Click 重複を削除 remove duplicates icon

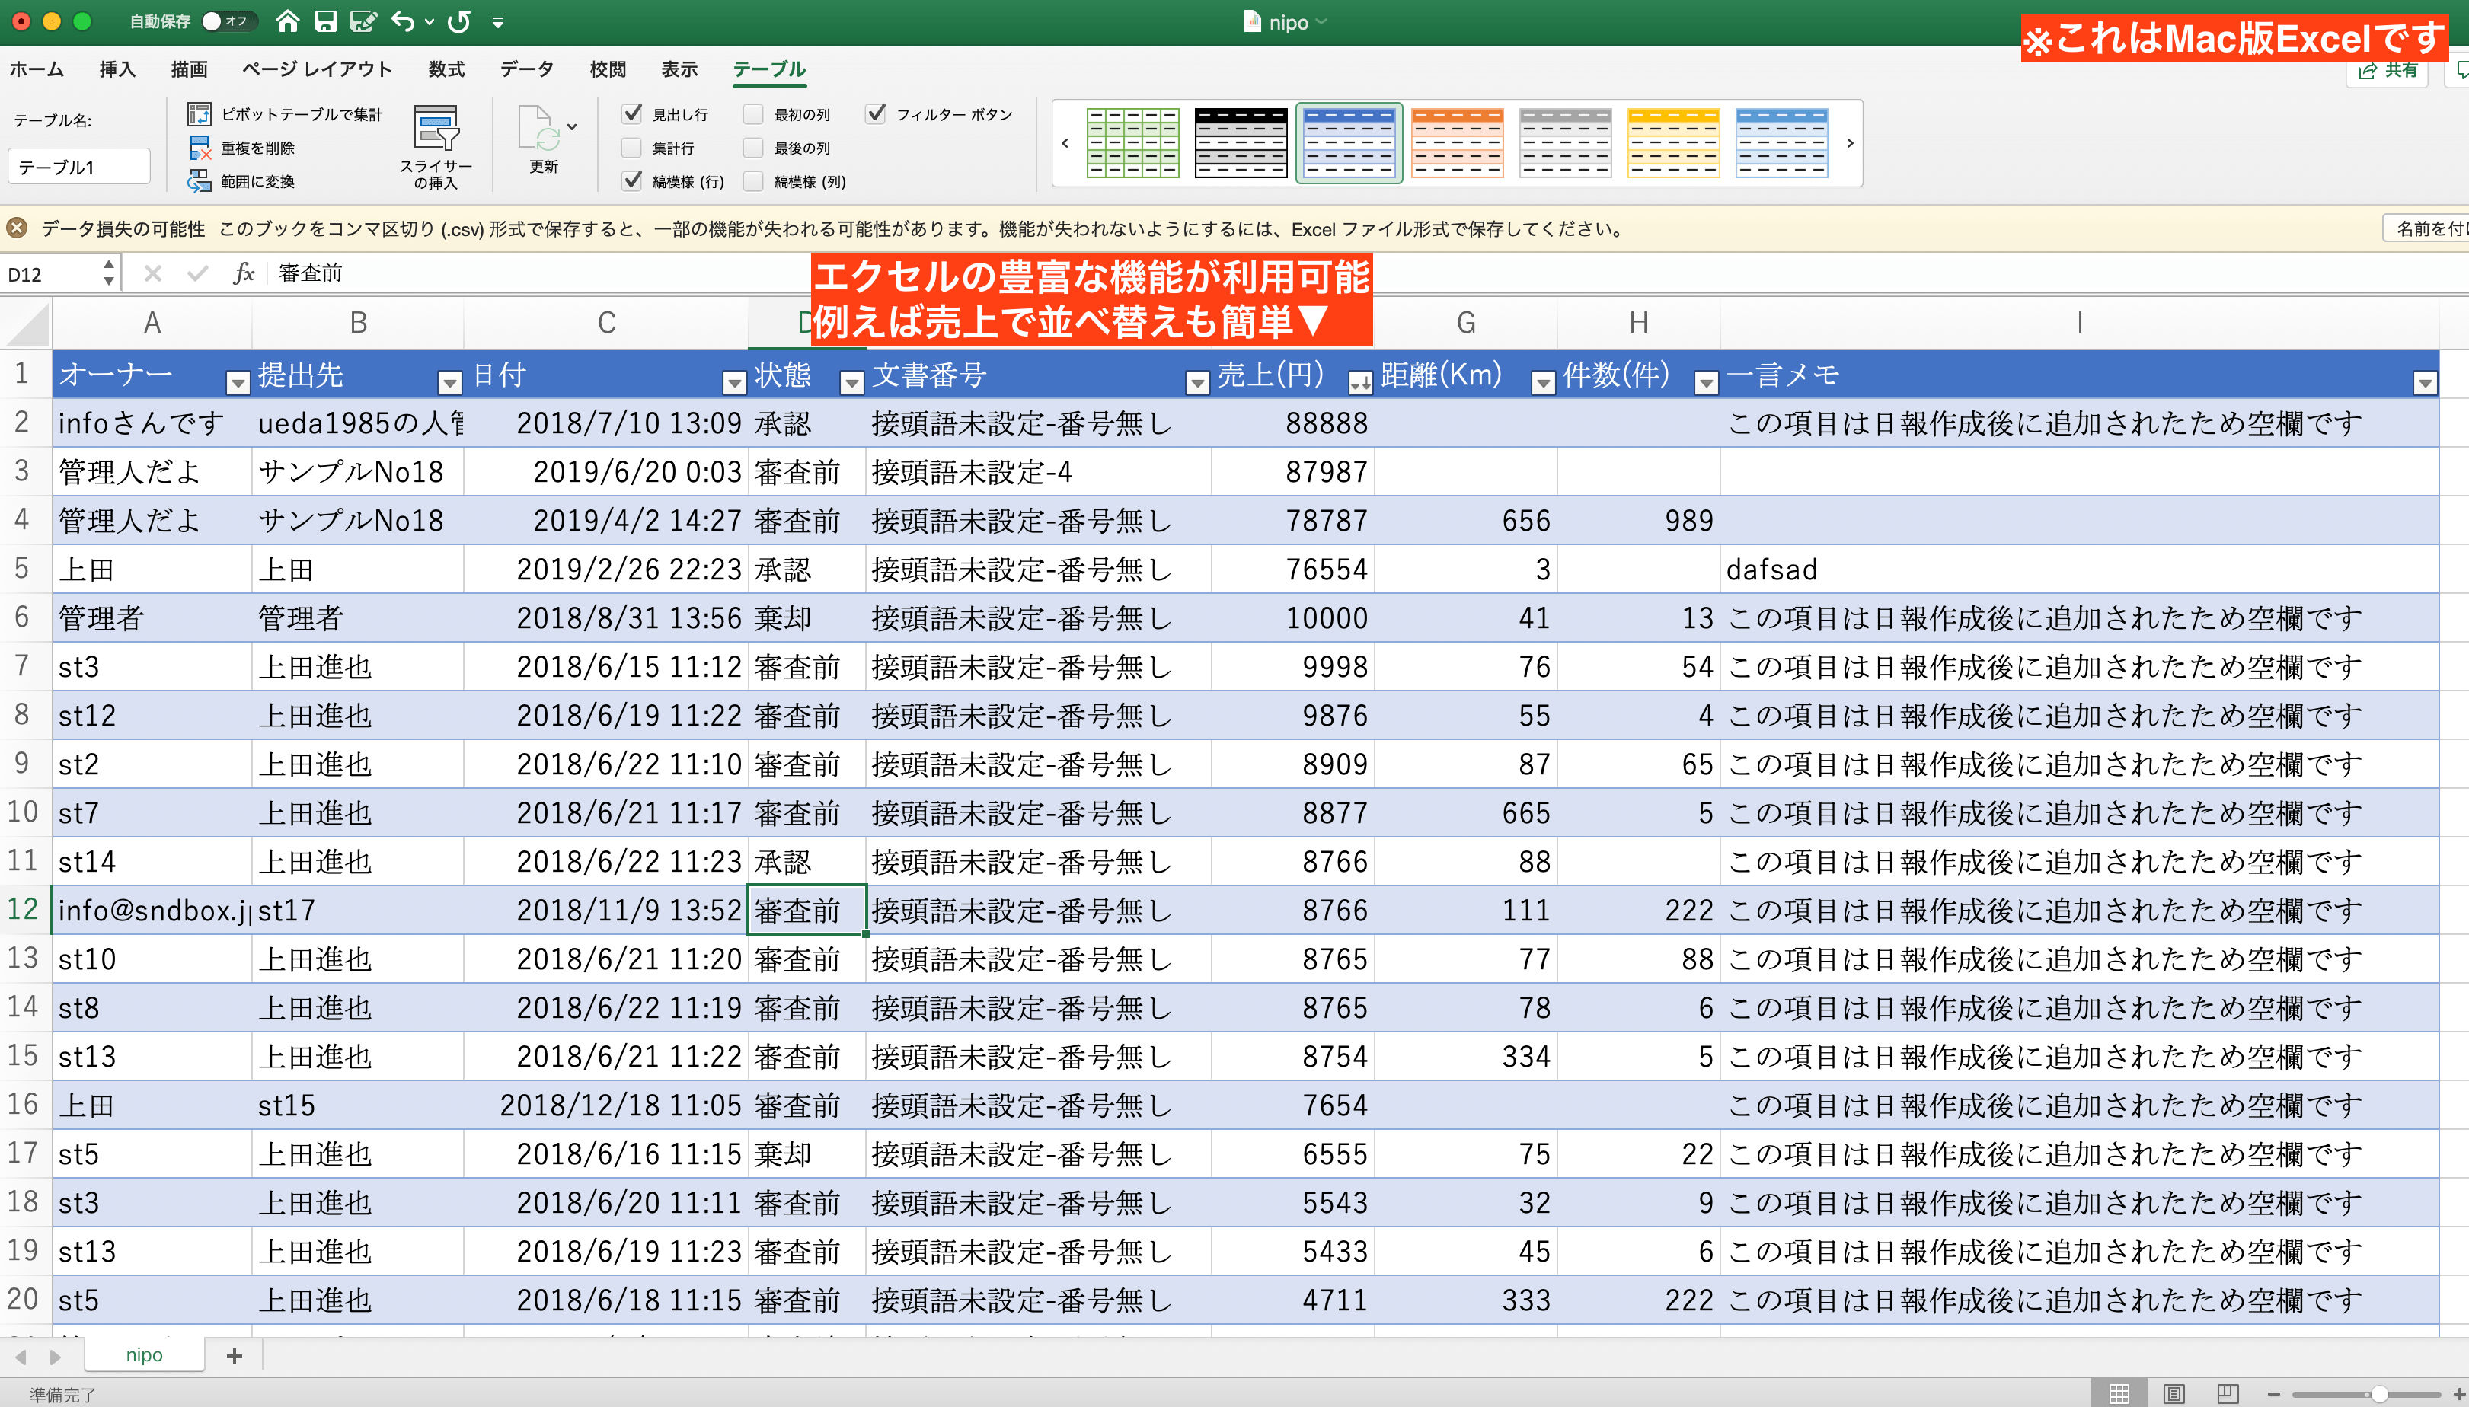[x=199, y=148]
